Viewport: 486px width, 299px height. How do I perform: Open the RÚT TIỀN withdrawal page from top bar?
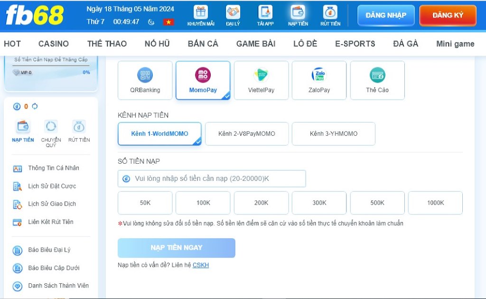click(x=330, y=14)
